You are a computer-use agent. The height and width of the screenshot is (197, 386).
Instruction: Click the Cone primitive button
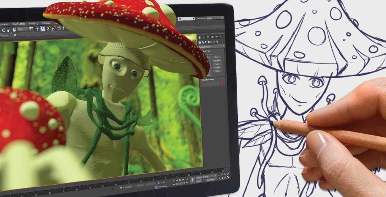pyautogui.click(x=217, y=57)
